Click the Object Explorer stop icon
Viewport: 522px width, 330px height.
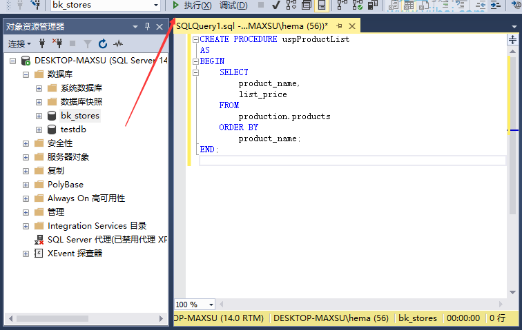(x=72, y=43)
